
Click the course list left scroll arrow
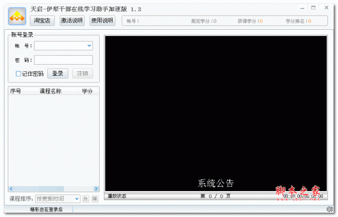11,189
